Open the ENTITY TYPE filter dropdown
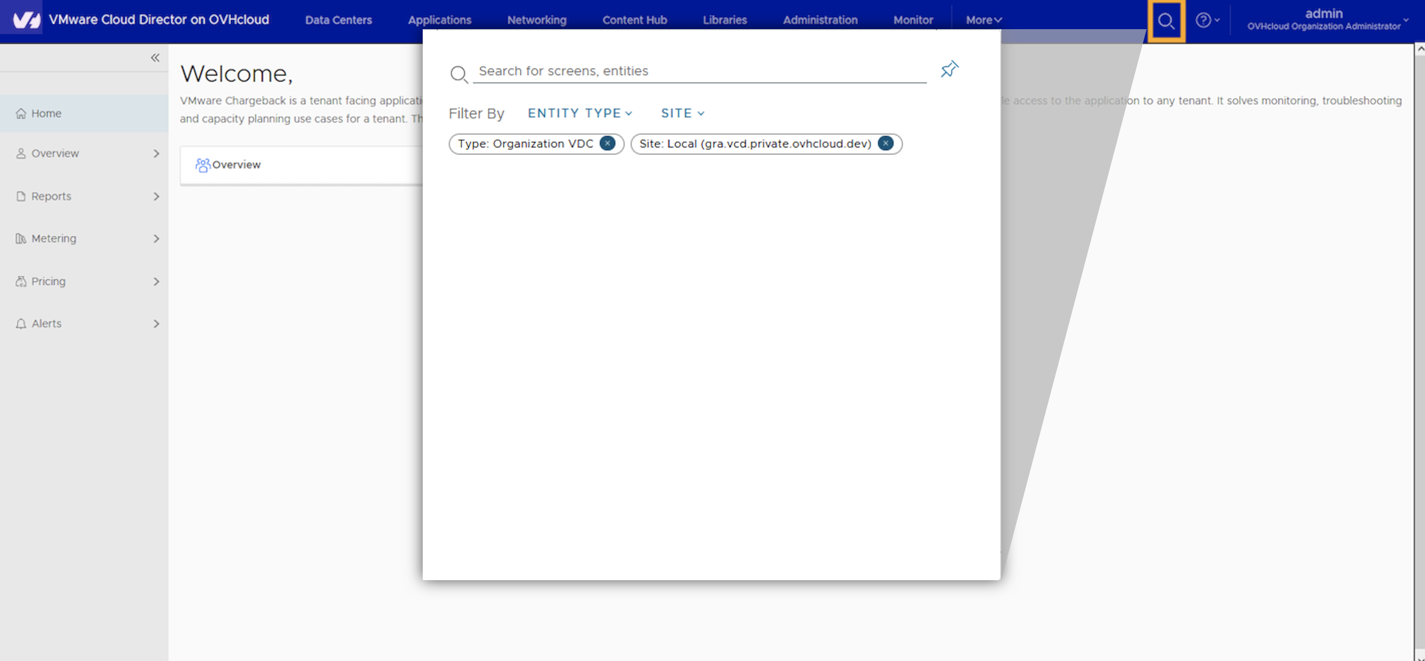Viewport: 1425px width, 661px height. tap(580, 113)
